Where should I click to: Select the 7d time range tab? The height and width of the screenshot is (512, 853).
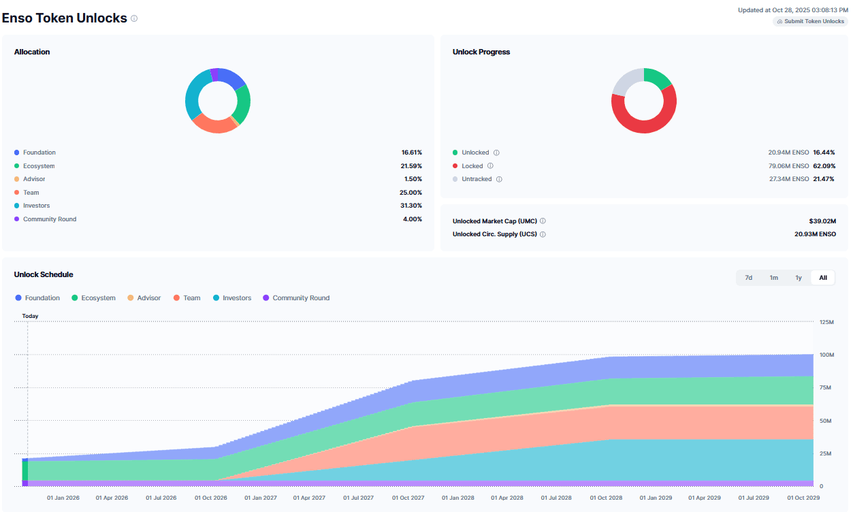click(748, 278)
